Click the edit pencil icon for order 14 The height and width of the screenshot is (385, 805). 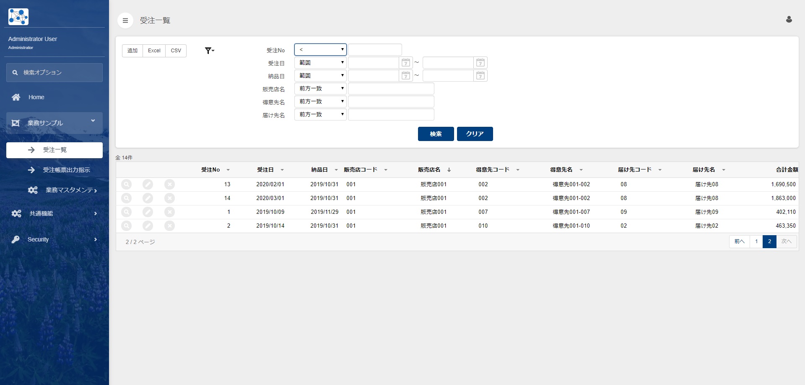[148, 198]
